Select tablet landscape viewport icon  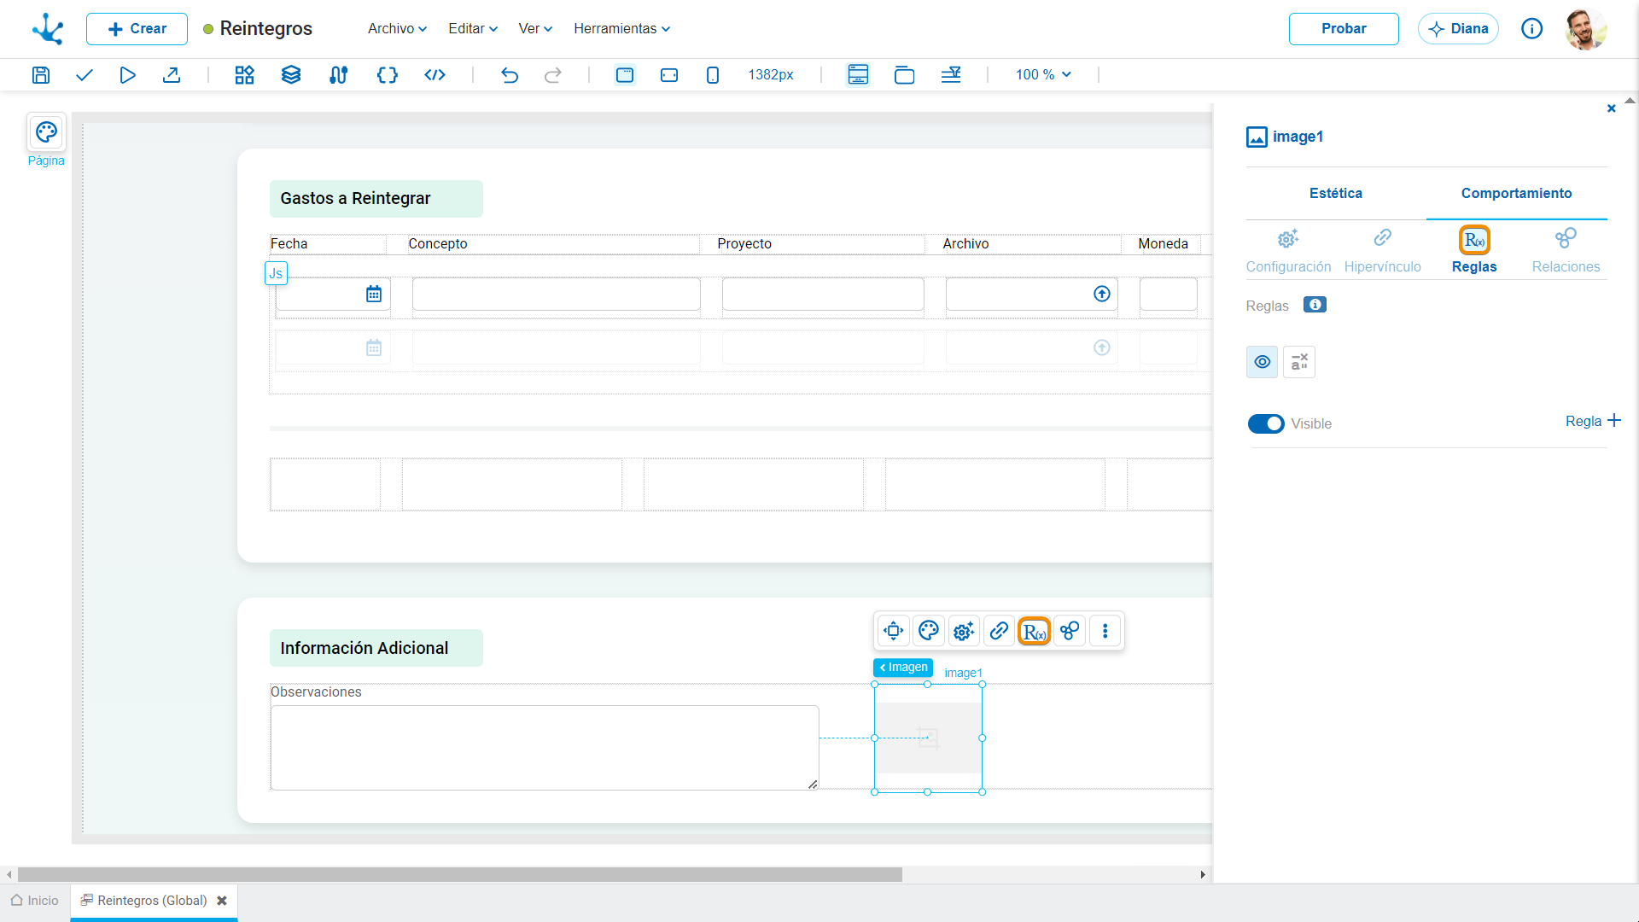click(669, 75)
